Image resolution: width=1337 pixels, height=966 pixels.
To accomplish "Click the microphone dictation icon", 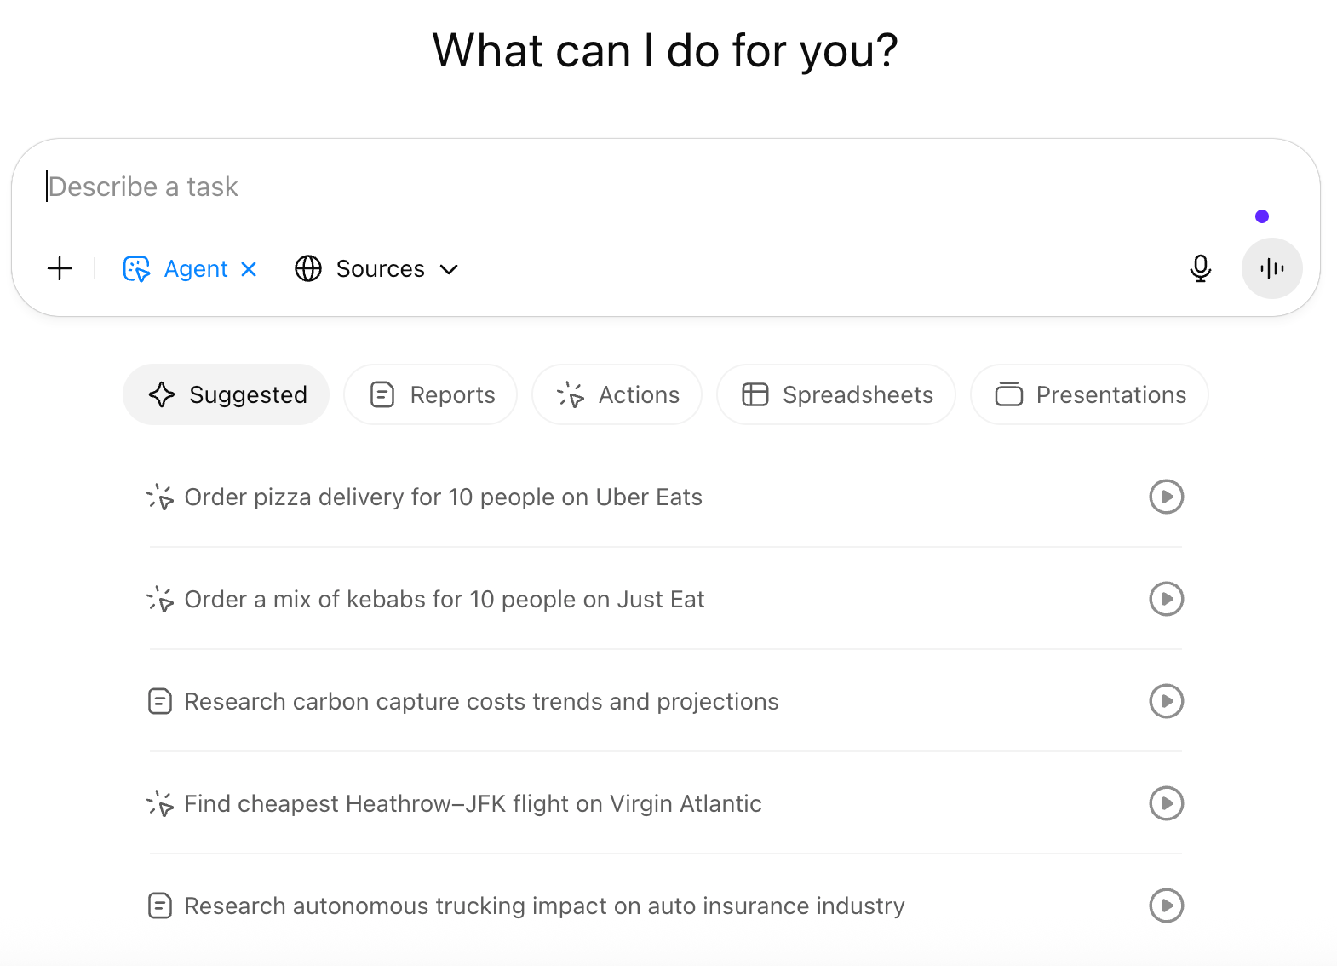I will tap(1200, 269).
